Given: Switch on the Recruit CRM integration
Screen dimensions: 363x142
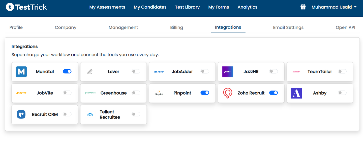Looking at the screenshot, I should (x=67, y=114).
